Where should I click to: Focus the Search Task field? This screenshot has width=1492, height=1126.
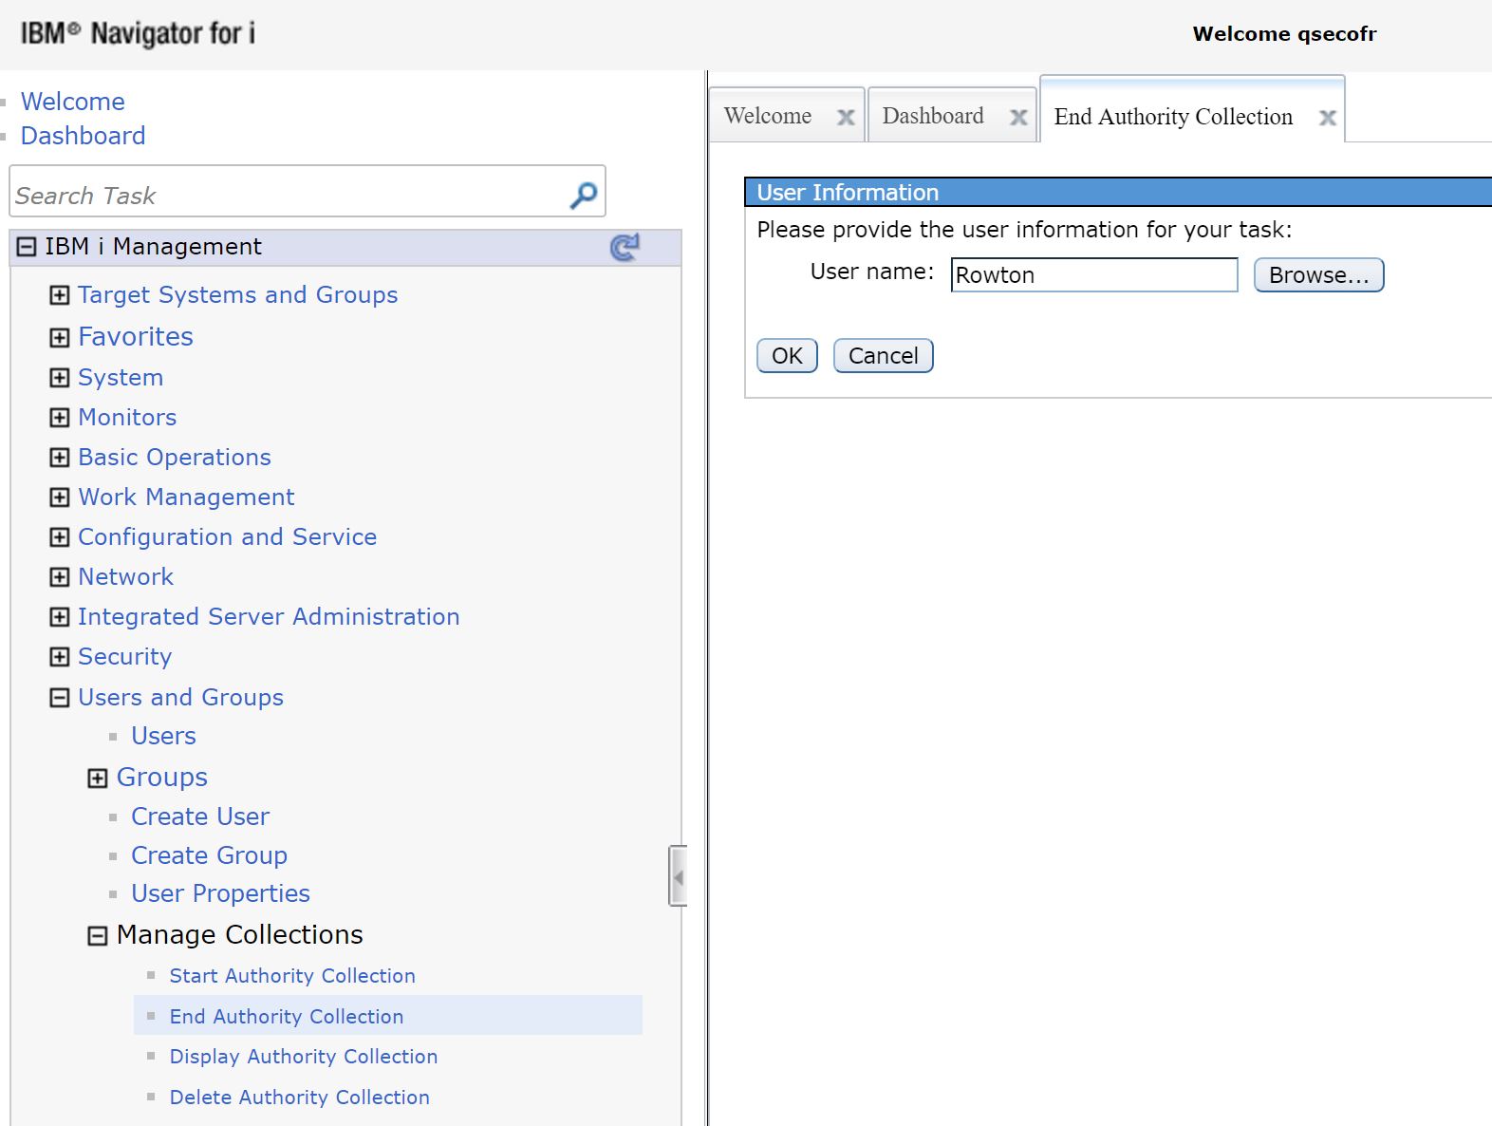285,196
